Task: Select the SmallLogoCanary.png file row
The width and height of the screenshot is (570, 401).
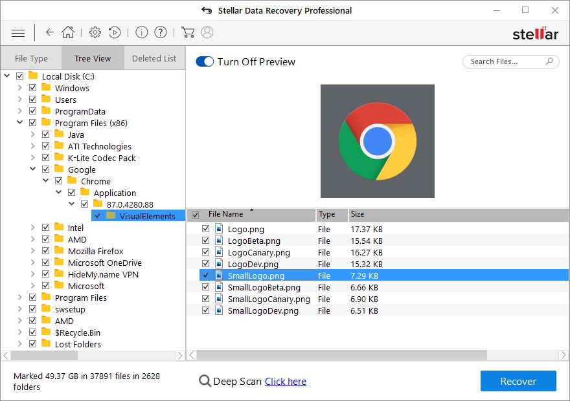Action: click(x=378, y=299)
